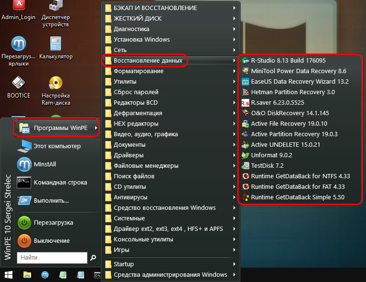Start EaseUS Data Recovery Wizard 13.2
This screenshot has height=282, width=366.
point(300,81)
